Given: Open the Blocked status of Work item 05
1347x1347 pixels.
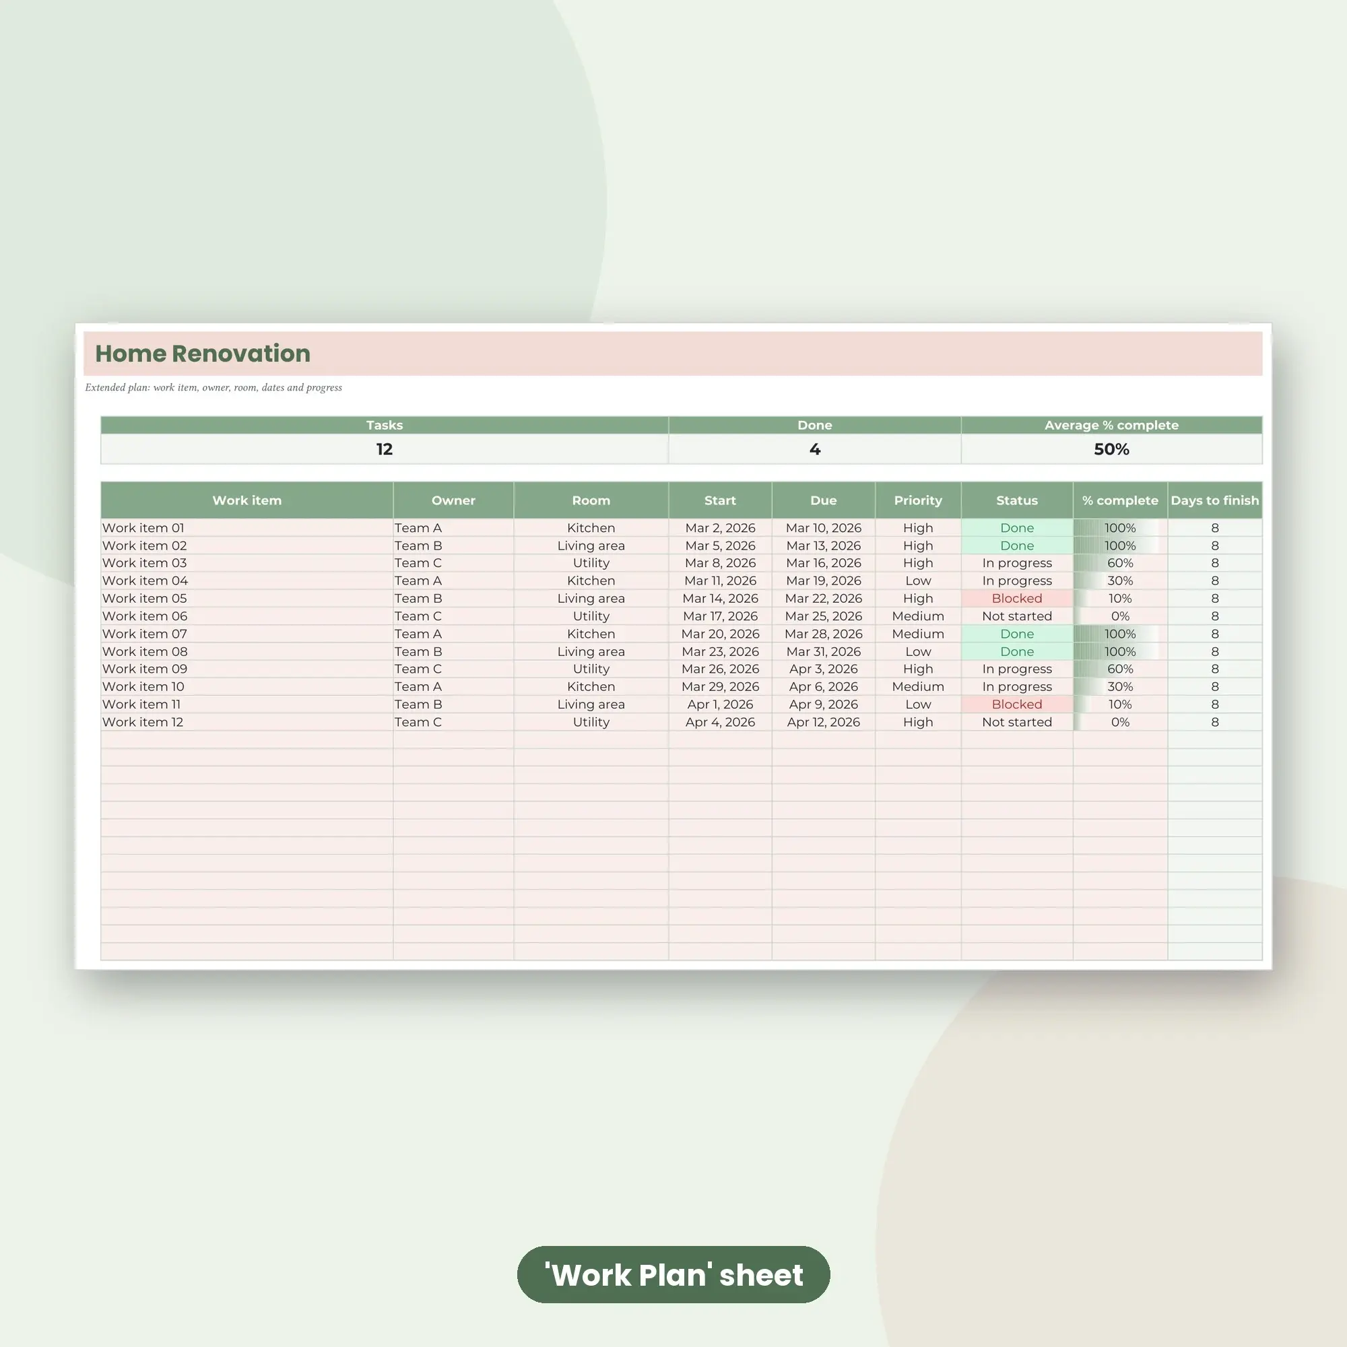Looking at the screenshot, I should pyautogui.click(x=1017, y=598).
